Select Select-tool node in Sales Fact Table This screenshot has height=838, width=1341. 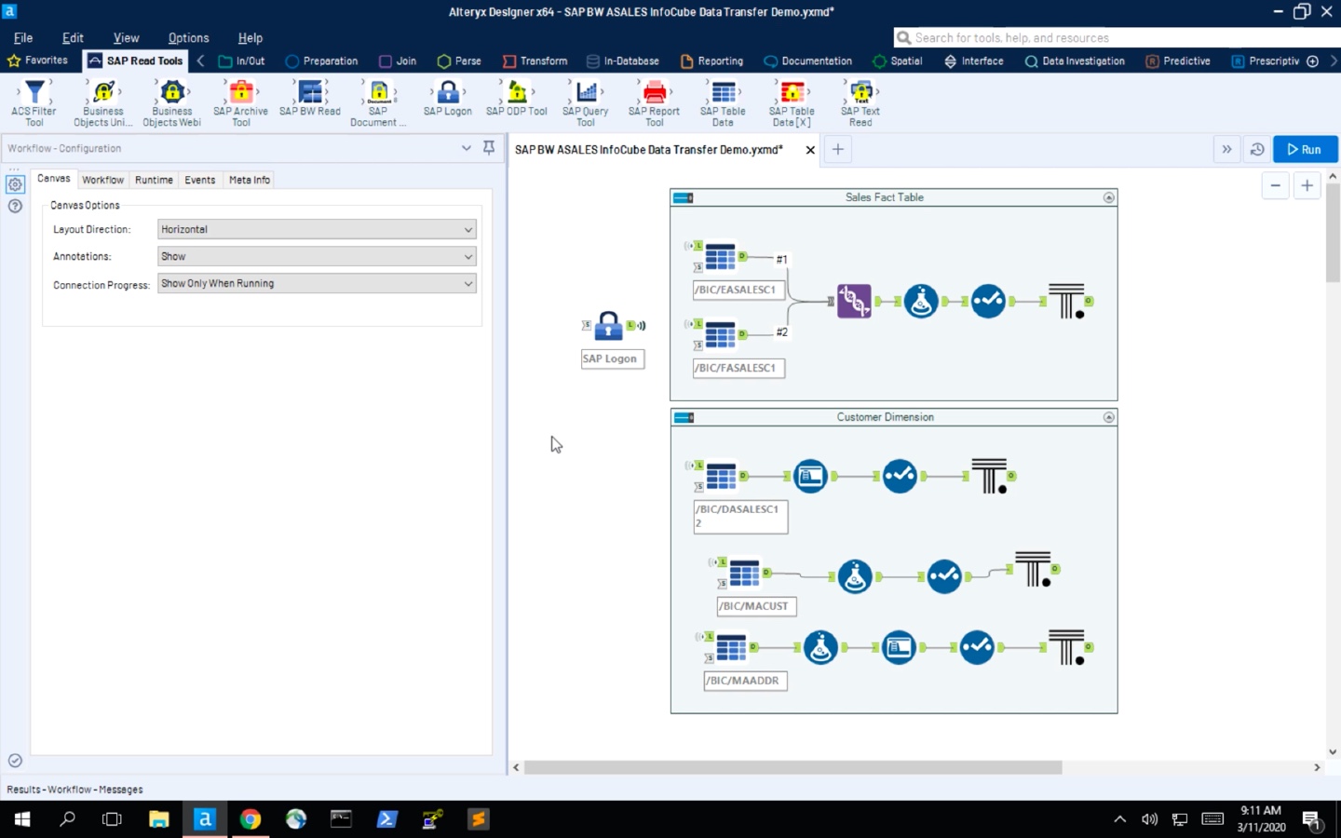[x=988, y=301]
